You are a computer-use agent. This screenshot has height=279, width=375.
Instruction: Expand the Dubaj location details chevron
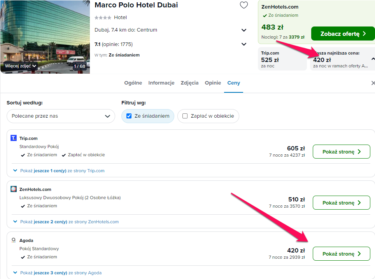coord(244,30)
